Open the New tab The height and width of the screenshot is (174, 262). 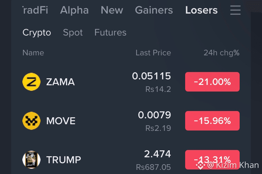tap(112, 10)
